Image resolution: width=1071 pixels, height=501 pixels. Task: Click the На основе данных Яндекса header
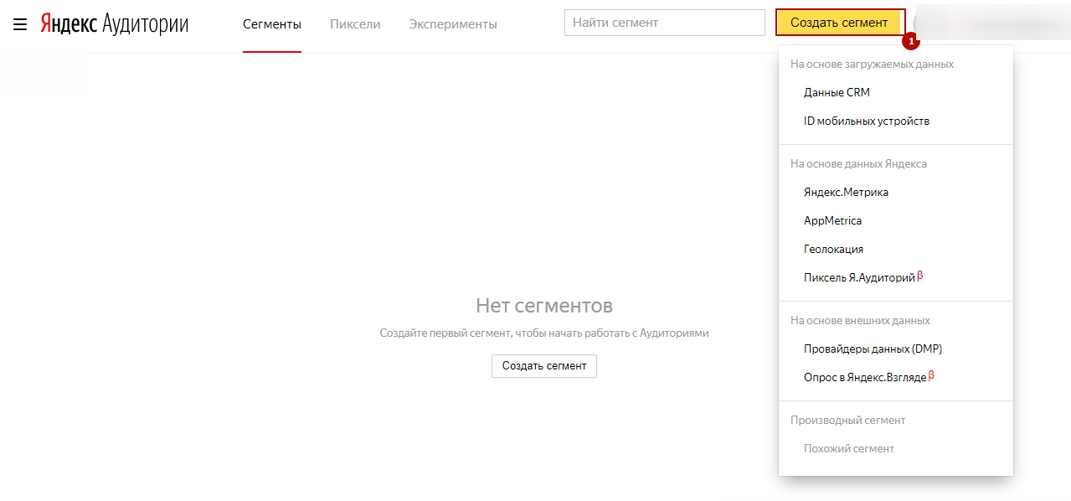pos(858,163)
